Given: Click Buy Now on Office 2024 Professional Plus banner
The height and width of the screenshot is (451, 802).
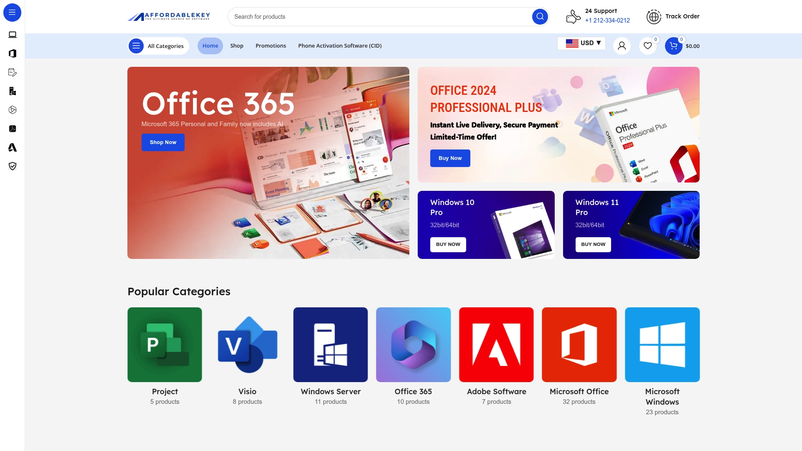Looking at the screenshot, I should coord(450,158).
